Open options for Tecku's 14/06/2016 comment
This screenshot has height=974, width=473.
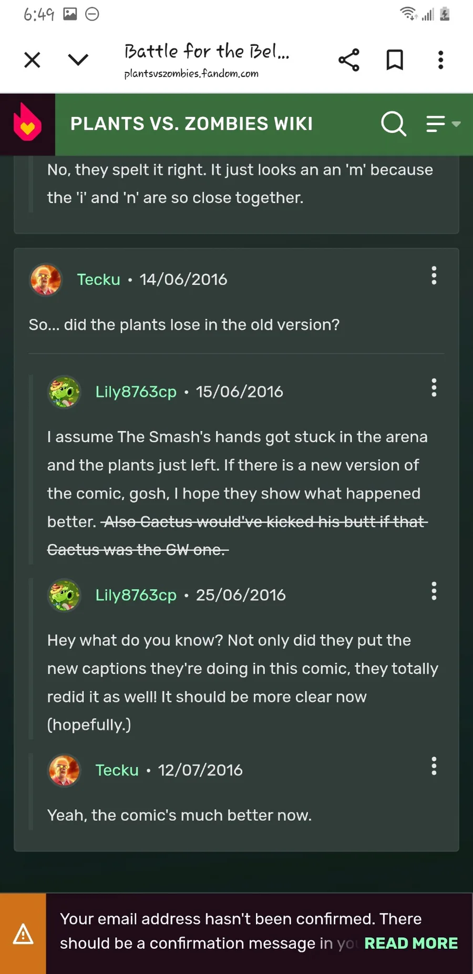(x=434, y=276)
